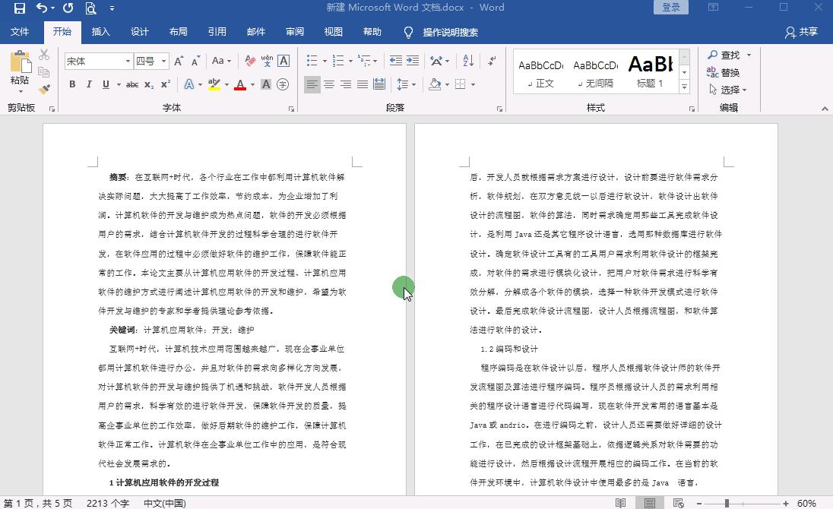Click the 替换 (Replace) button
The height and width of the screenshot is (509, 833).
pyautogui.click(x=728, y=72)
